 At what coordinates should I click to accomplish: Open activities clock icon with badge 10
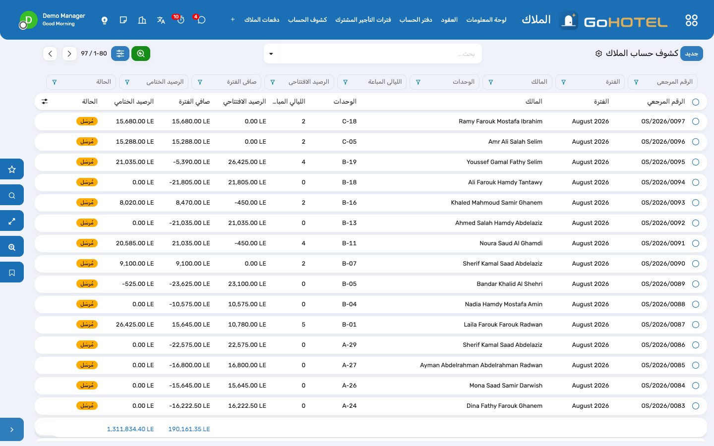(180, 20)
